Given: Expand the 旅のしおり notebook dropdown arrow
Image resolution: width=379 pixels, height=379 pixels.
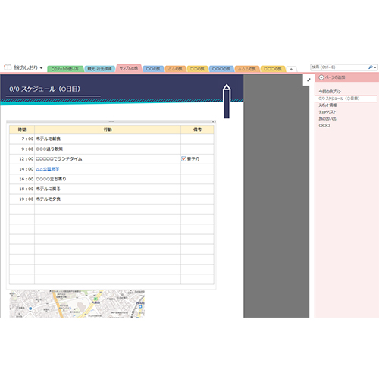Looking at the screenshot, I should tap(41, 68).
